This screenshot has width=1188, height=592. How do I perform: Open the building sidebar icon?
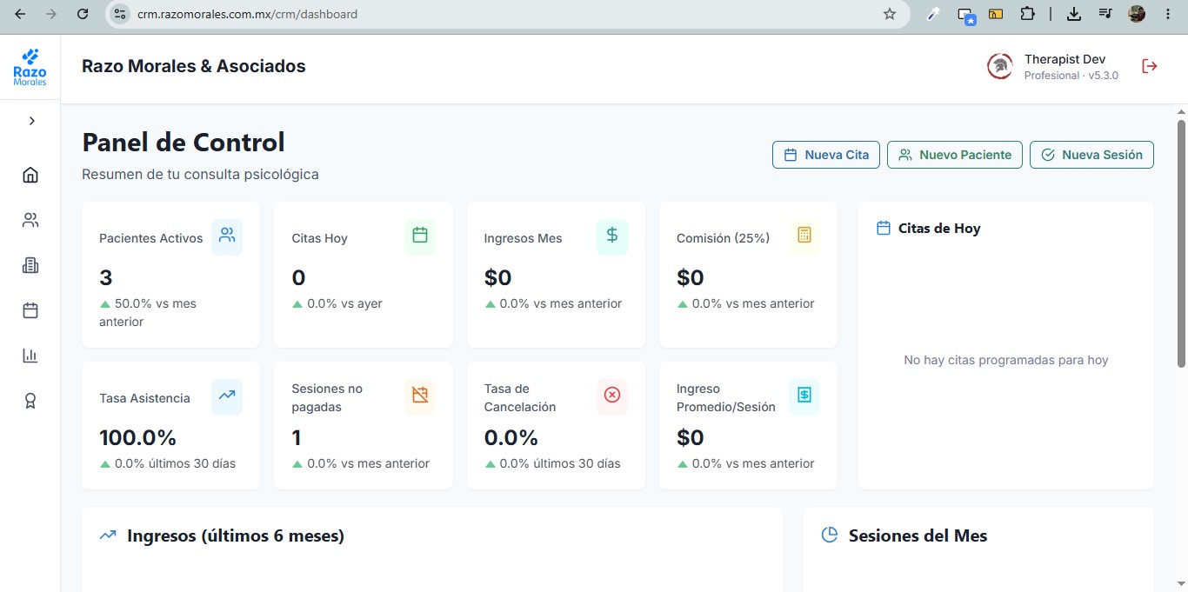pos(30,265)
